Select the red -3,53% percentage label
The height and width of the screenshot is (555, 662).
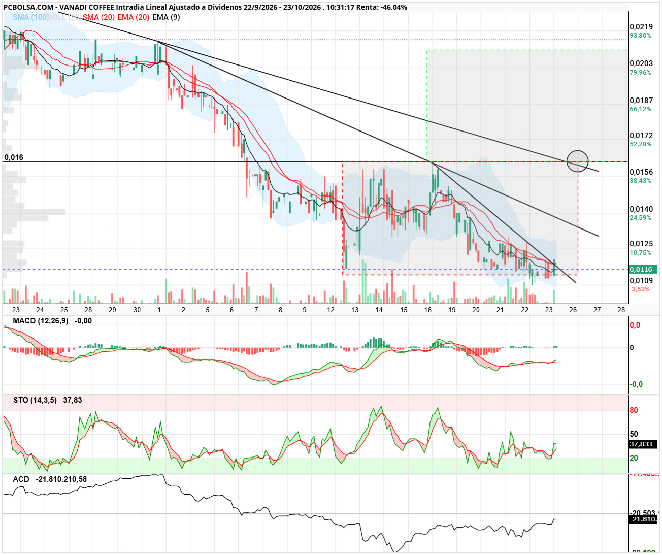(x=640, y=289)
